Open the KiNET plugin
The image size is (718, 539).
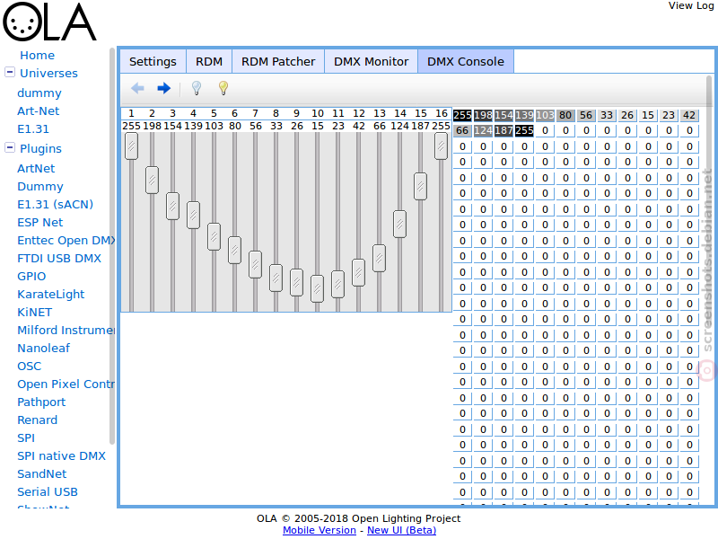click(35, 312)
